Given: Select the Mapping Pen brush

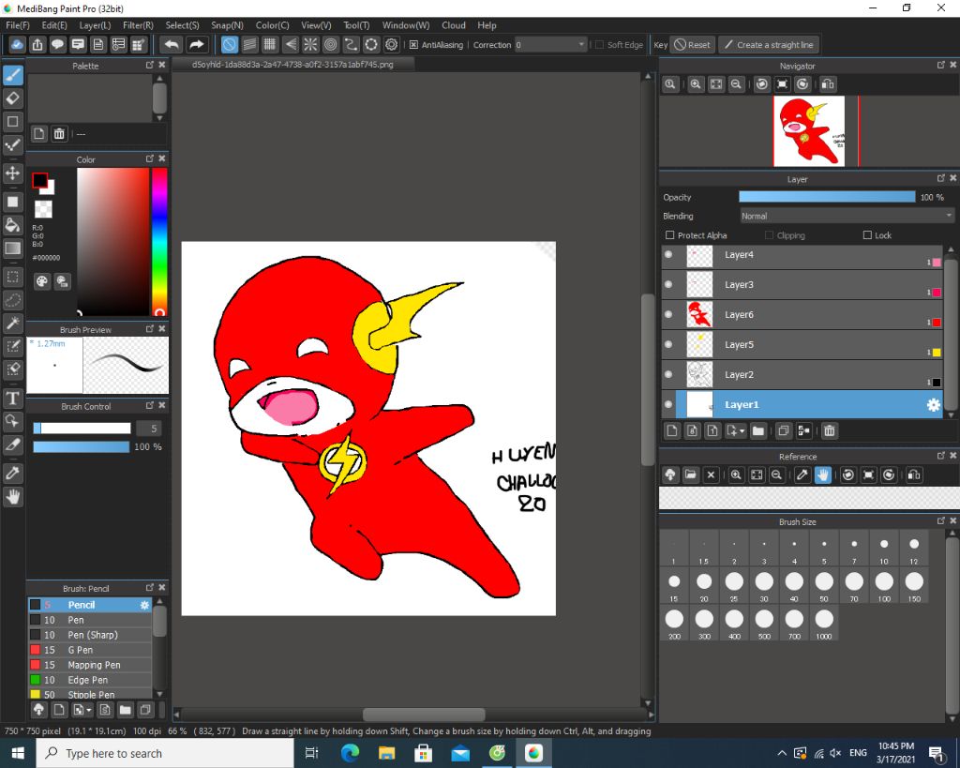Looking at the screenshot, I should (x=90, y=665).
